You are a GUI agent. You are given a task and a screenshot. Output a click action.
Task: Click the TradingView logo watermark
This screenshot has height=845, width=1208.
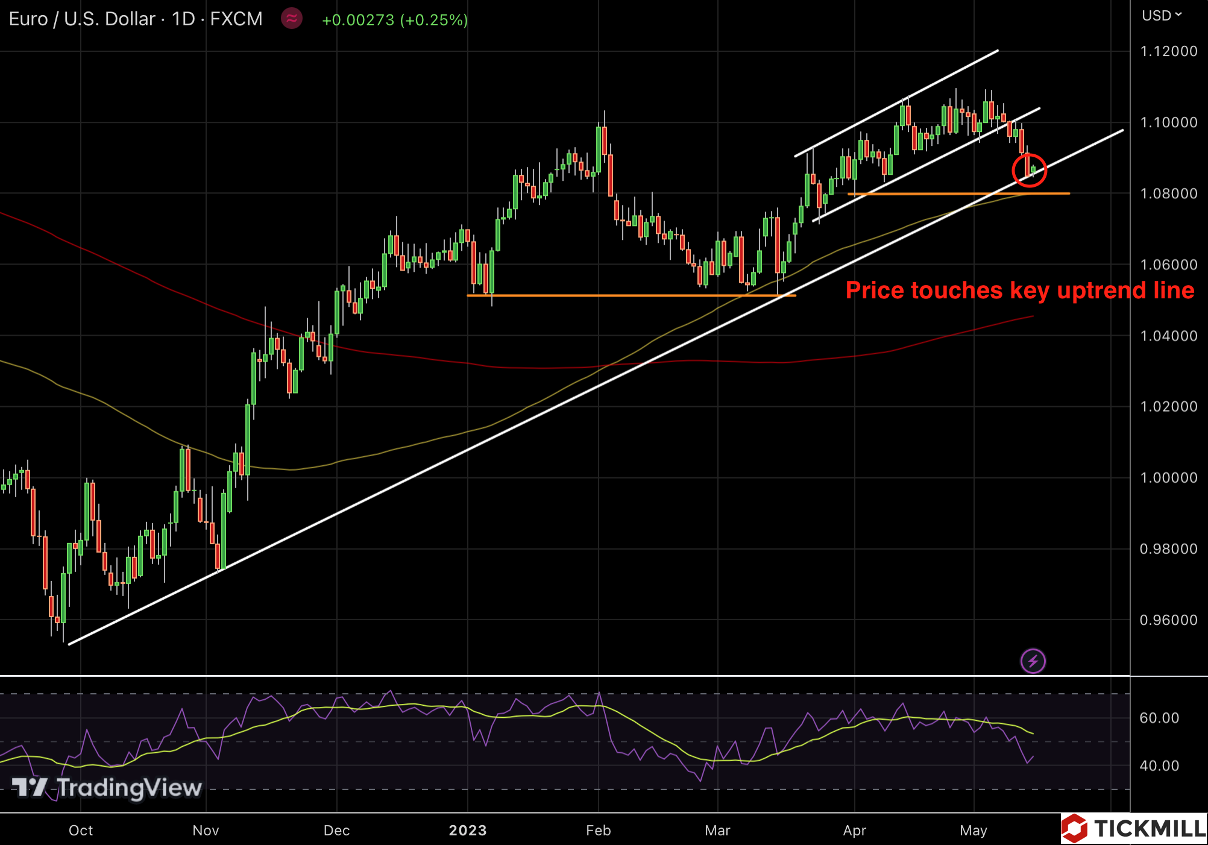point(107,788)
